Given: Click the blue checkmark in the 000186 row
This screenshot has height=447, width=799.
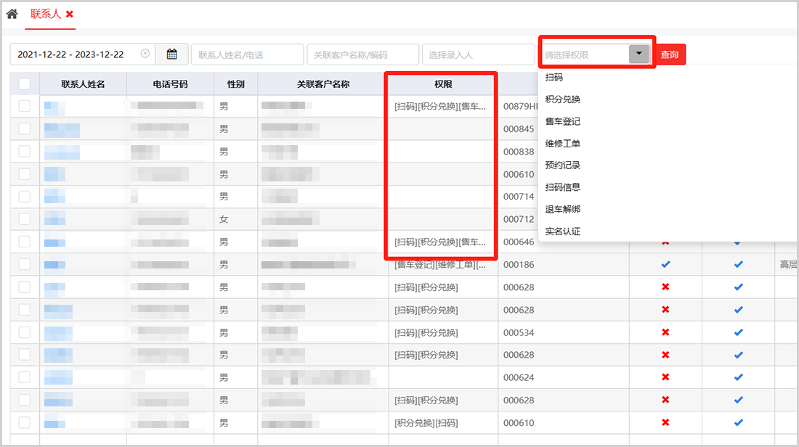Looking at the screenshot, I should click(x=665, y=265).
